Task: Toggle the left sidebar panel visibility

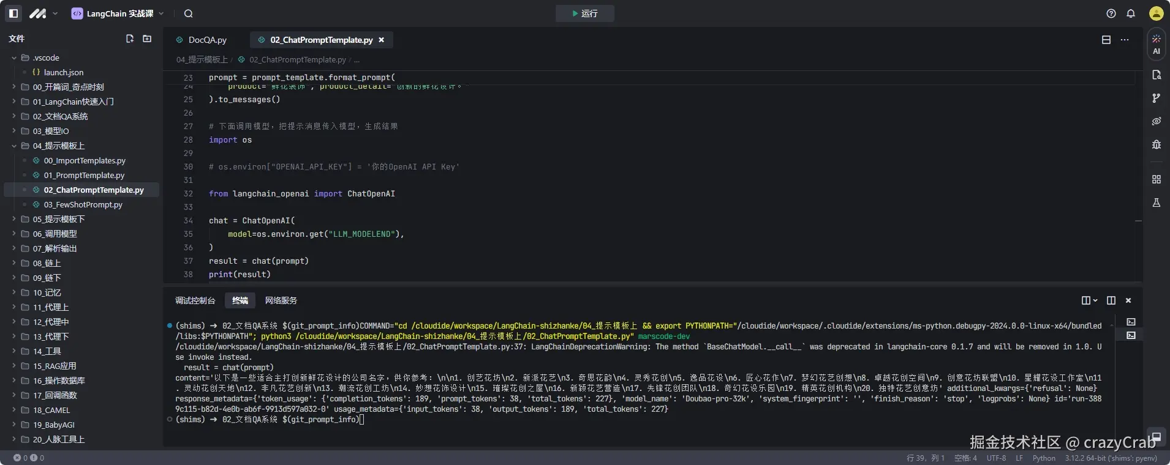Action: click(13, 13)
